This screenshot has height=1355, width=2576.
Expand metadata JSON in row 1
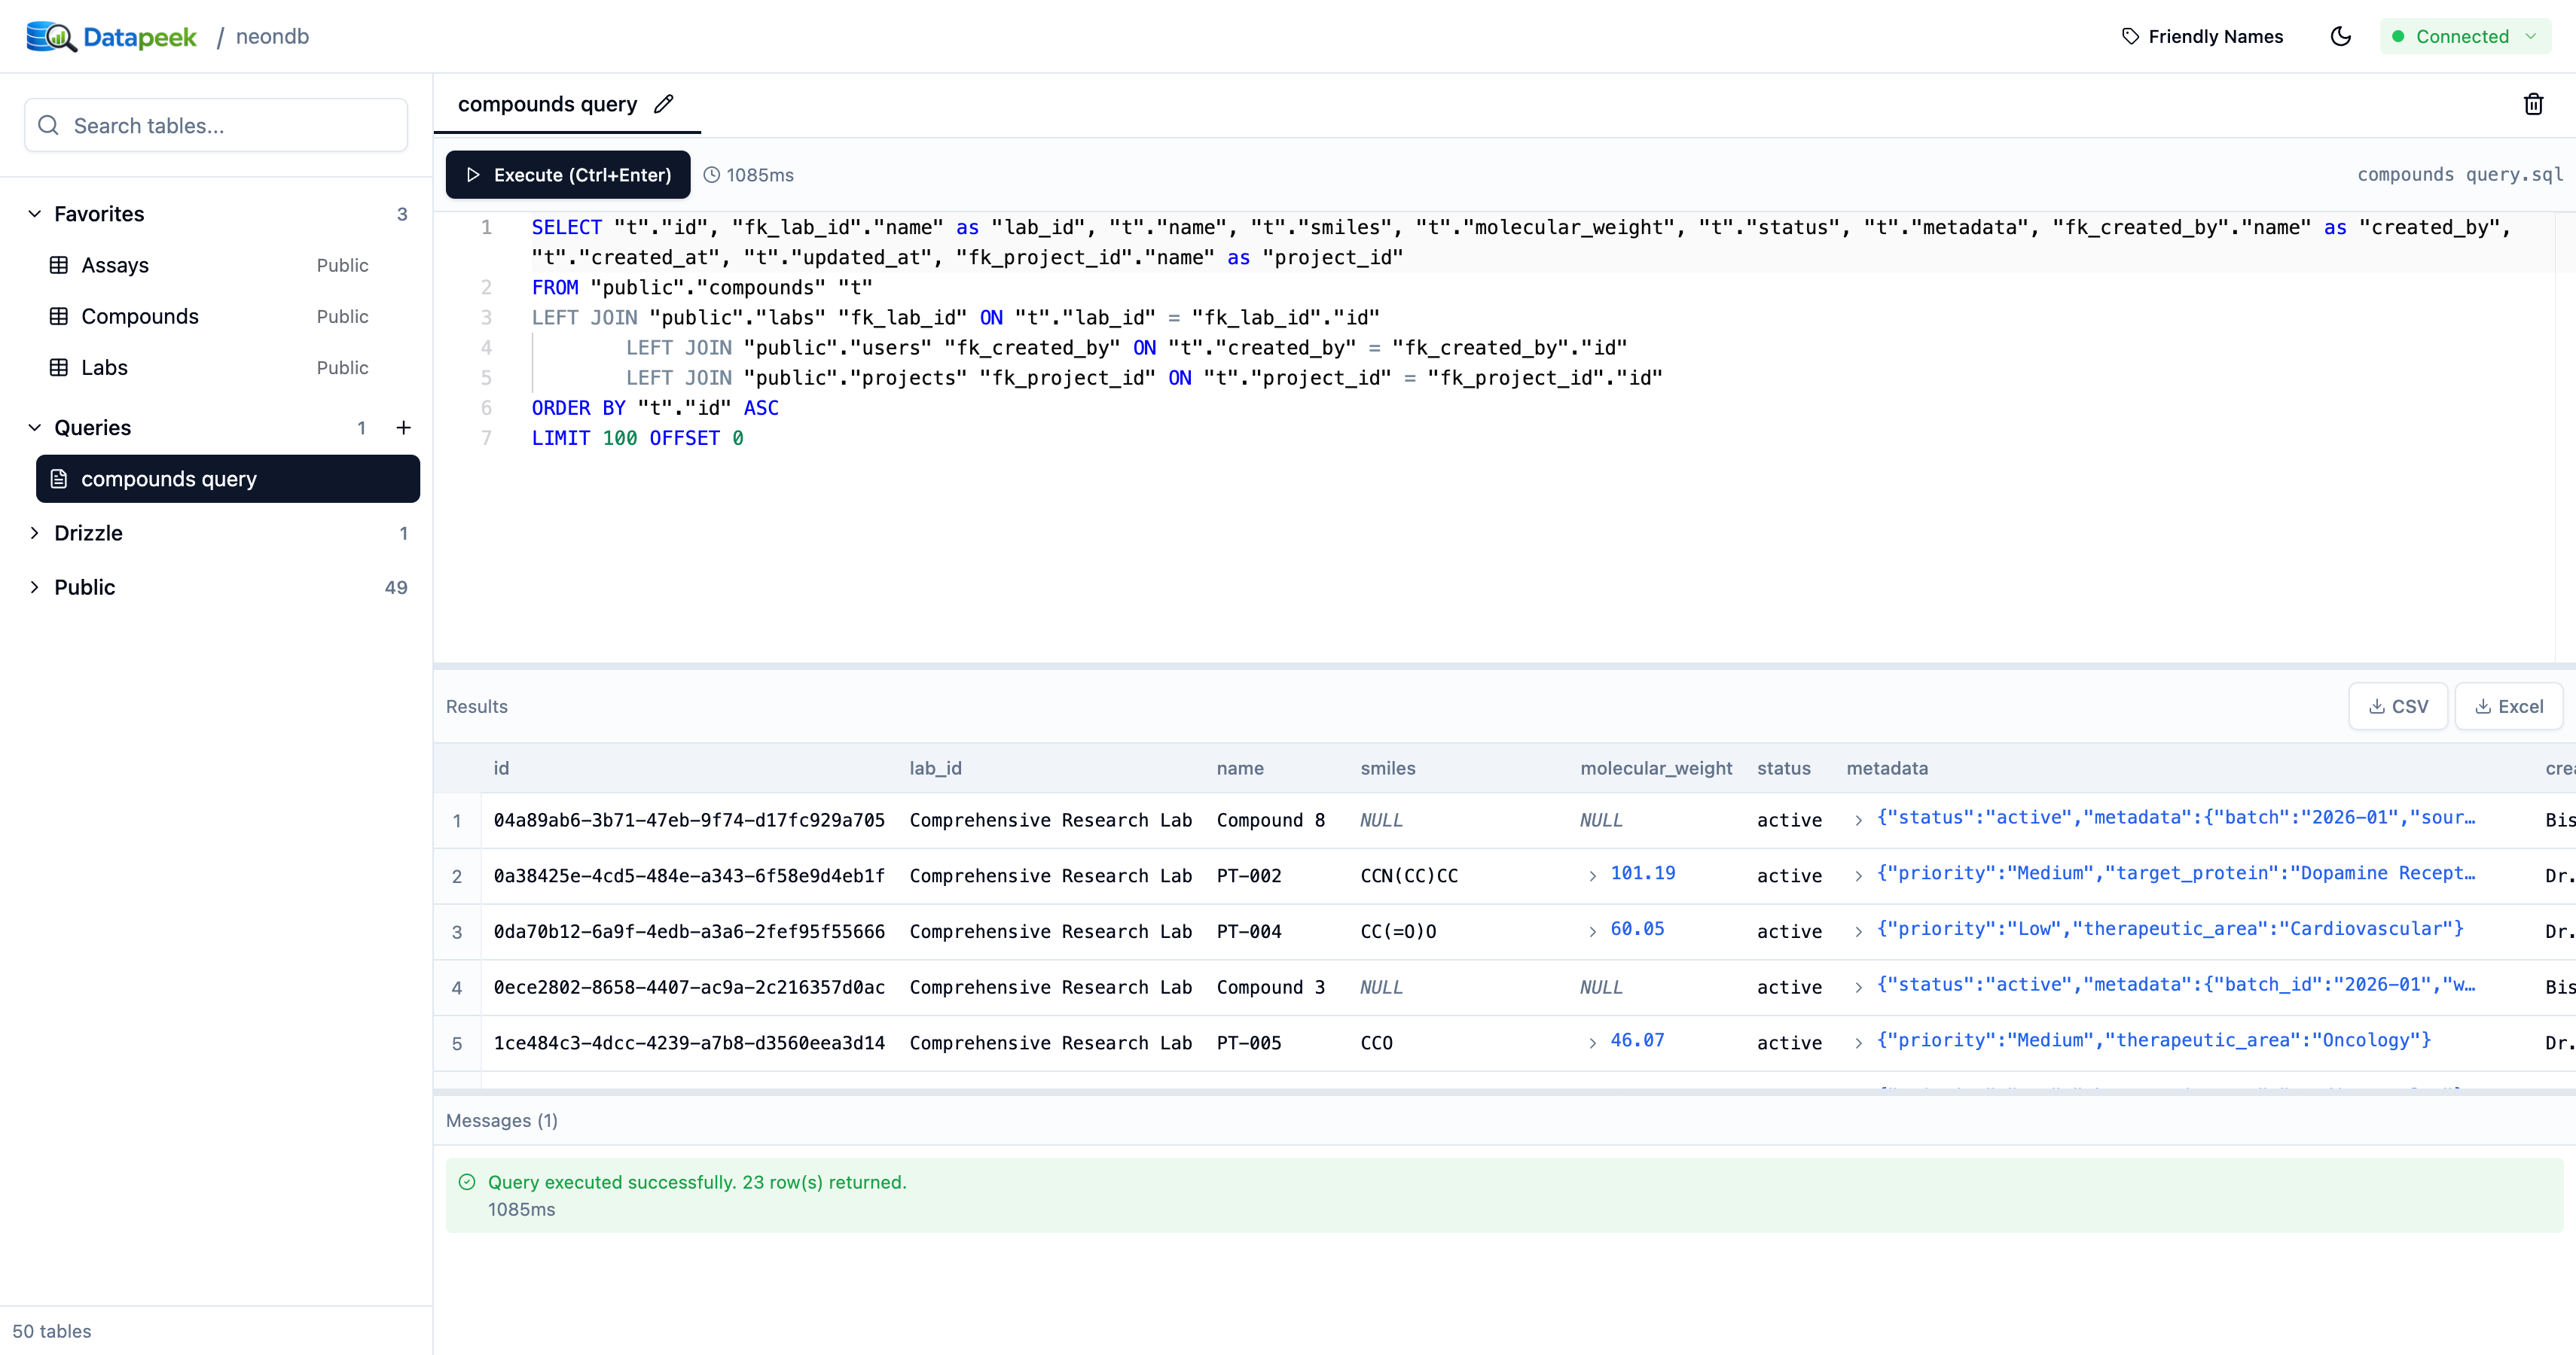coord(1858,819)
